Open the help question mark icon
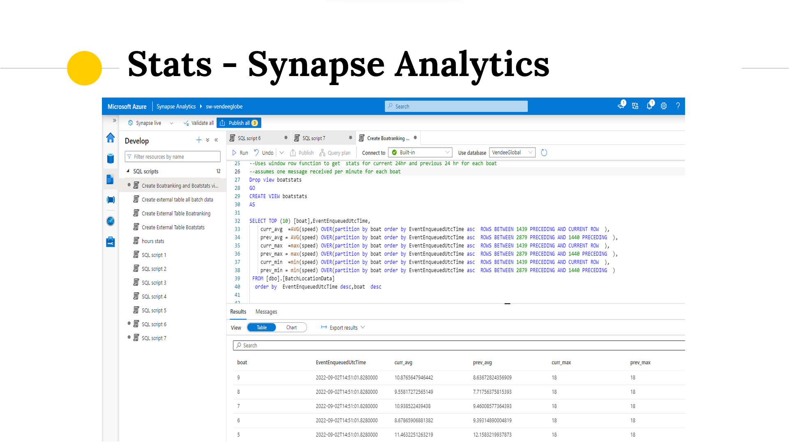Screen dimensions: 789x444 tap(678, 106)
